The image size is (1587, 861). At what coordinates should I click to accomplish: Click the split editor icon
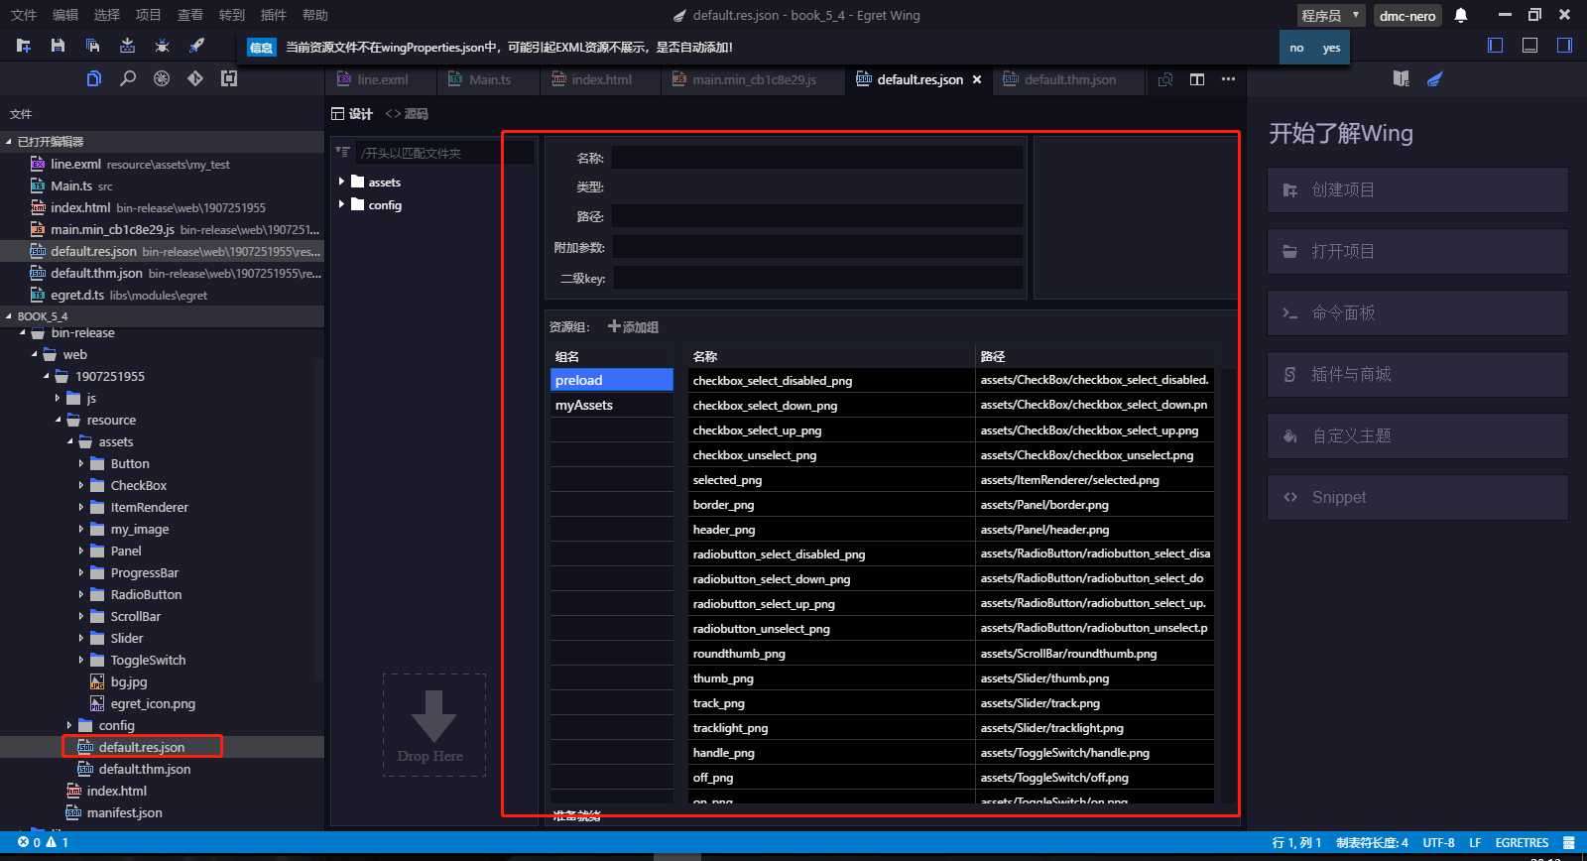(1197, 79)
